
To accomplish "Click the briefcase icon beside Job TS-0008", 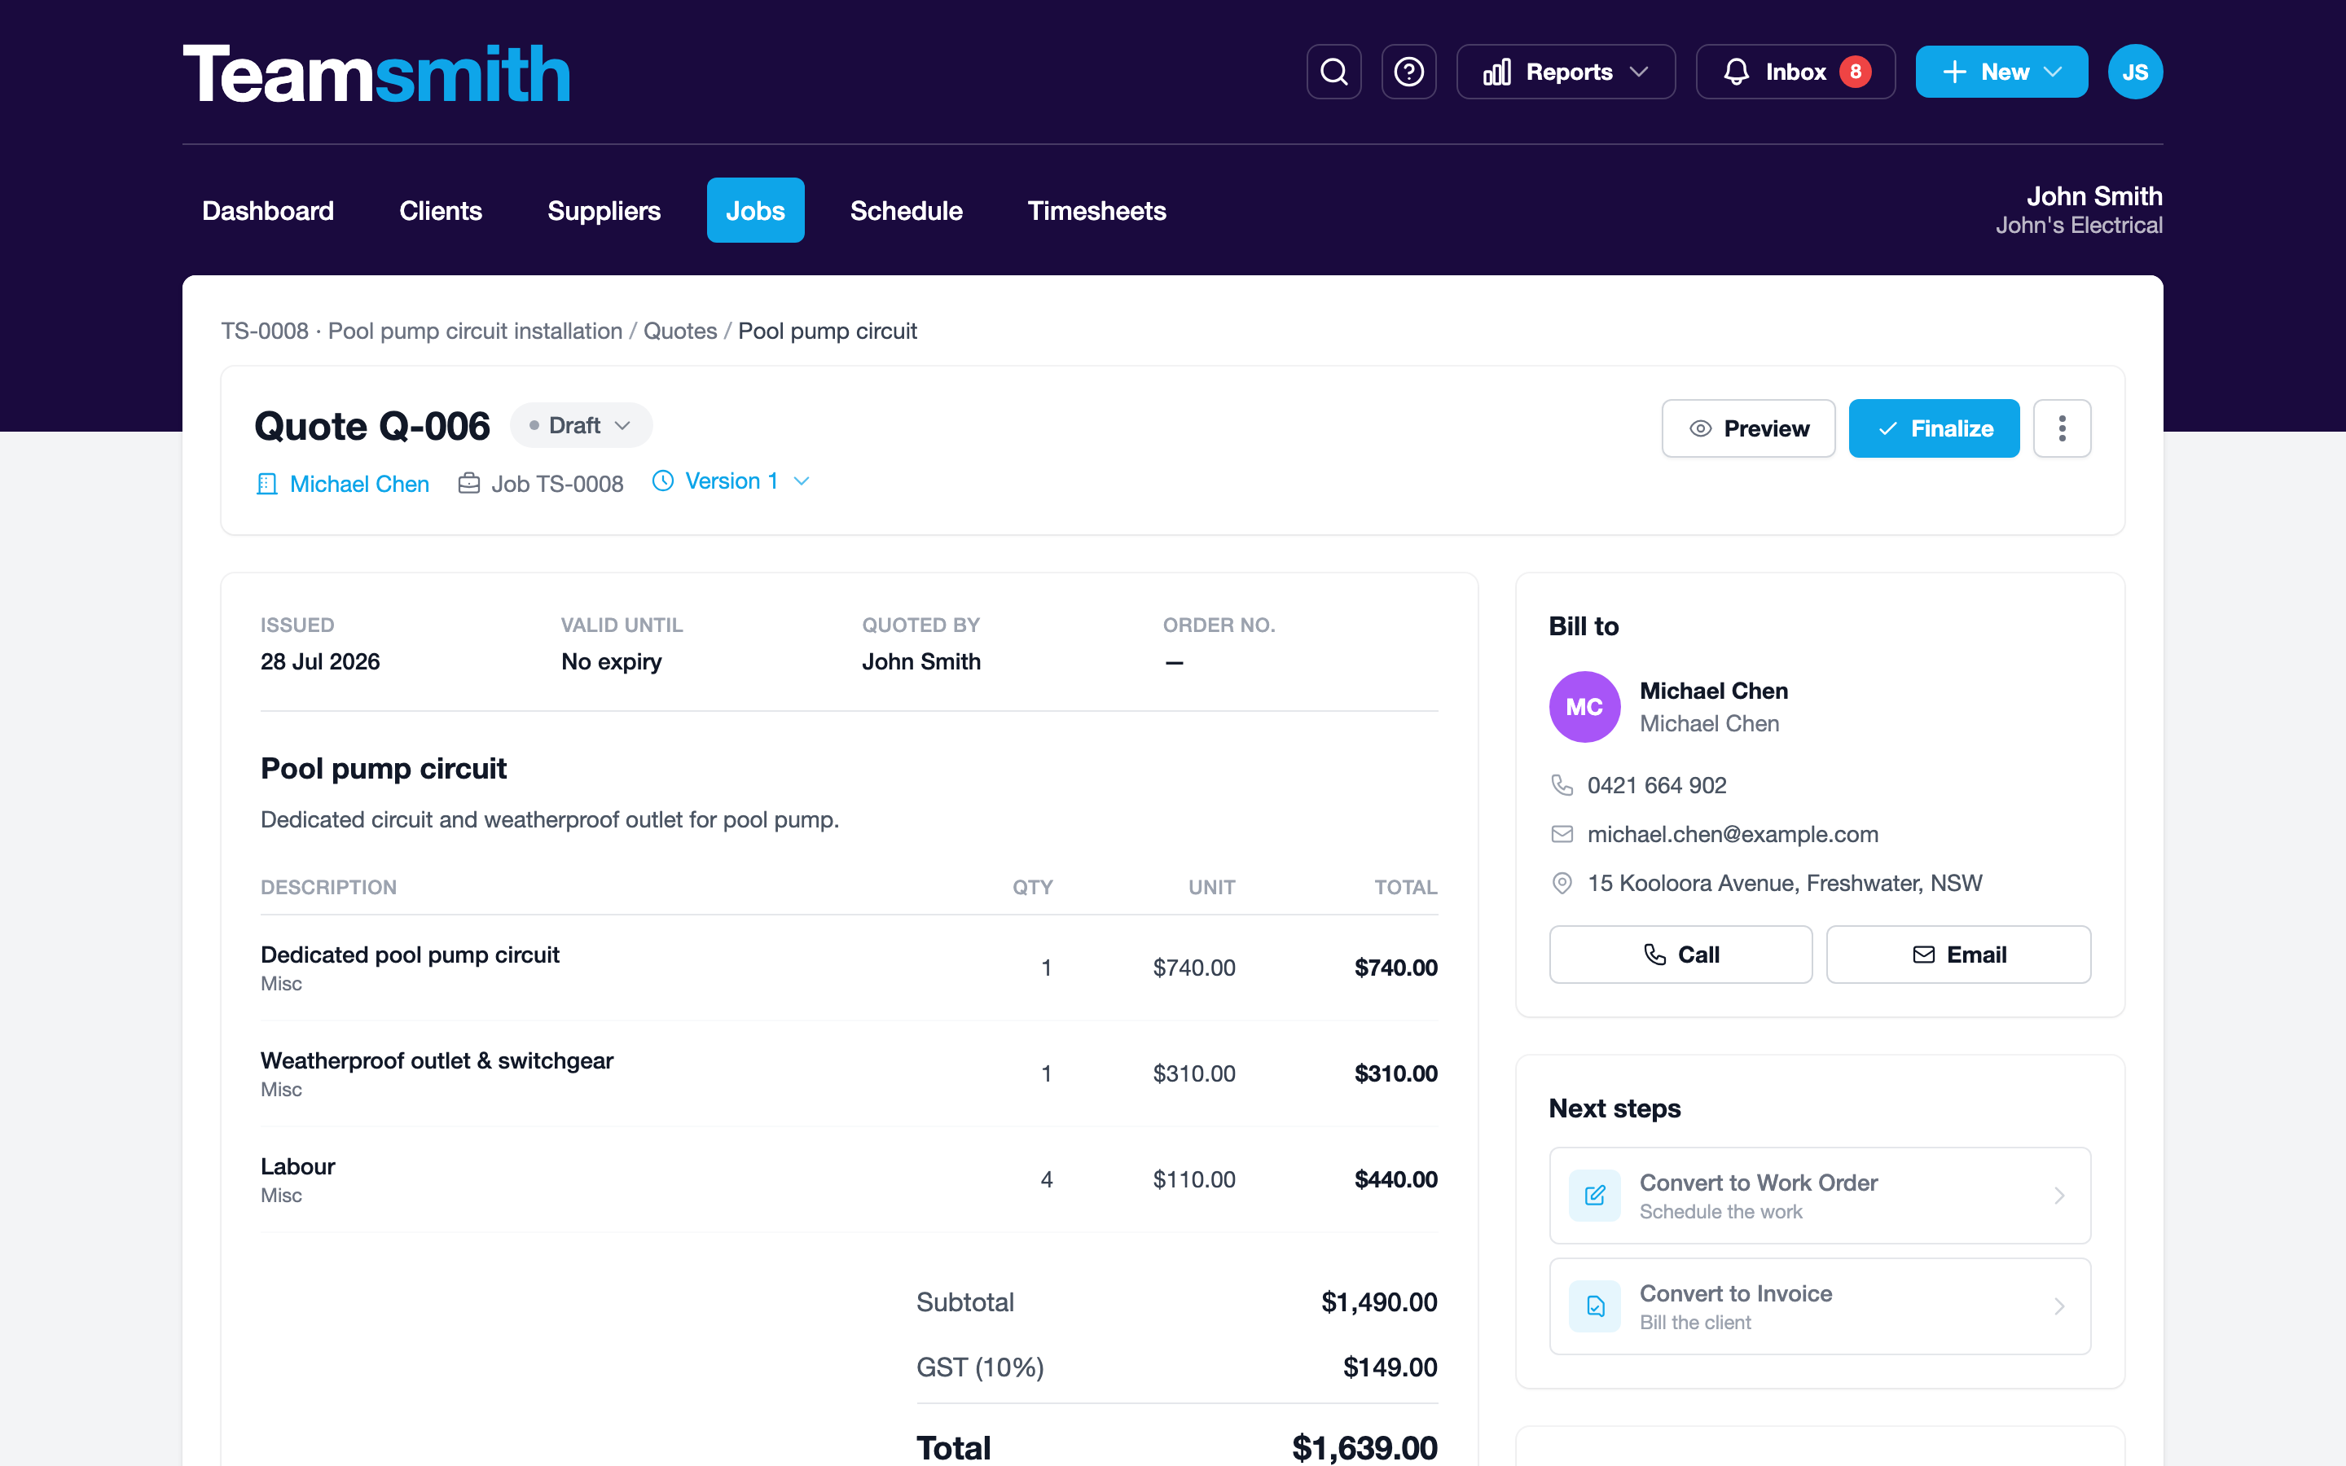I will [x=469, y=483].
